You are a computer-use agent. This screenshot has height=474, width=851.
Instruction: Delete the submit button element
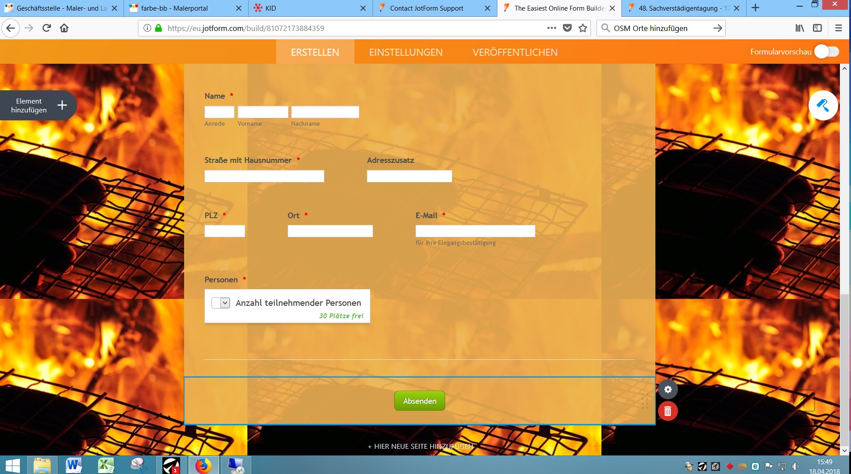pyautogui.click(x=668, y=411)
